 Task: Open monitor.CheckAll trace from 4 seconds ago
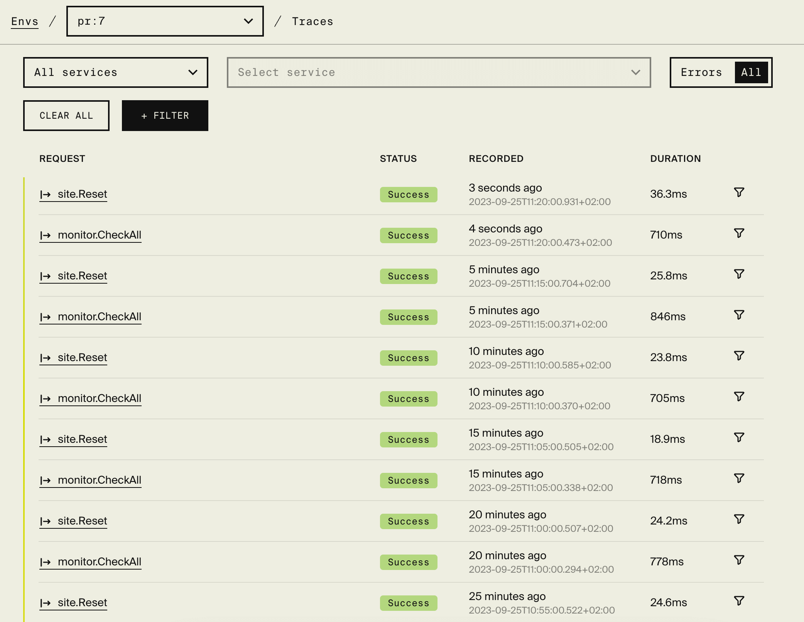click(90, 235)
